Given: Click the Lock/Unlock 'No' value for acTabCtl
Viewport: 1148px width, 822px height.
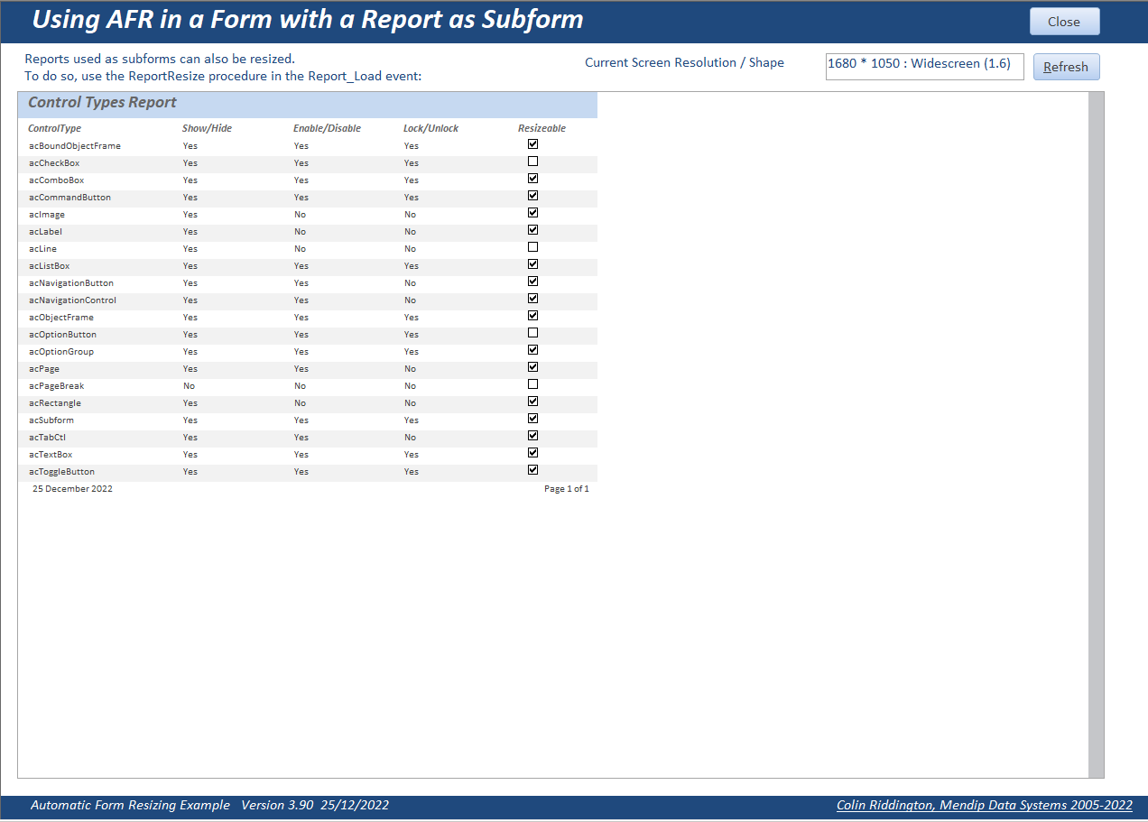Looking at the screenshot, I should 410,437.
